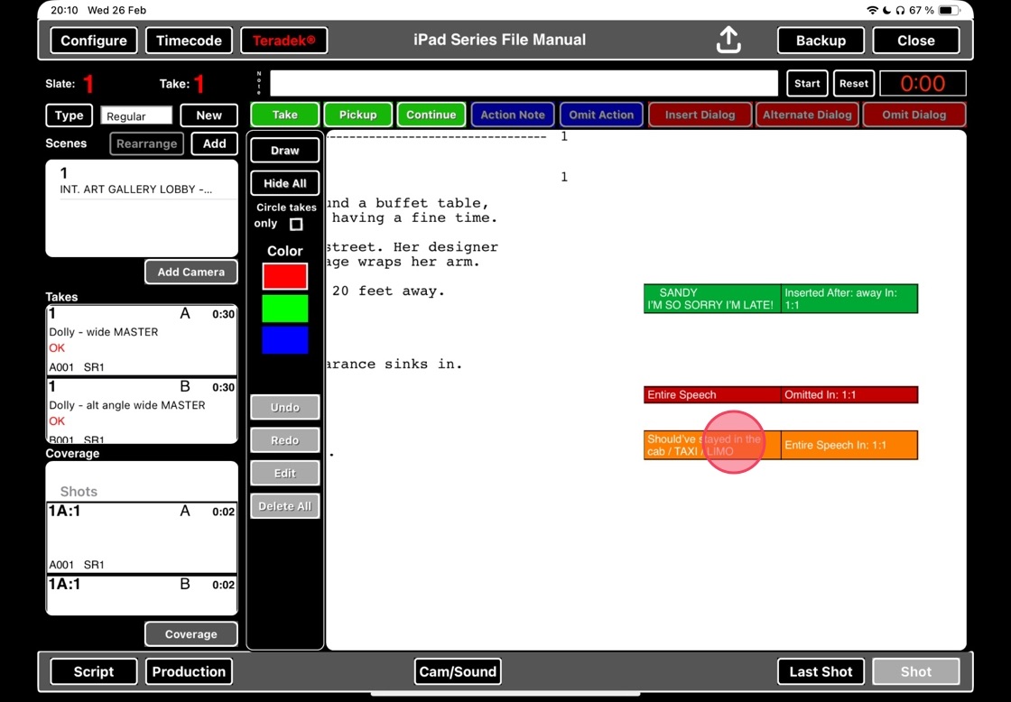Select the Omit Action tool
Viewport: 1011px width, 702px height.
point(601,115)
